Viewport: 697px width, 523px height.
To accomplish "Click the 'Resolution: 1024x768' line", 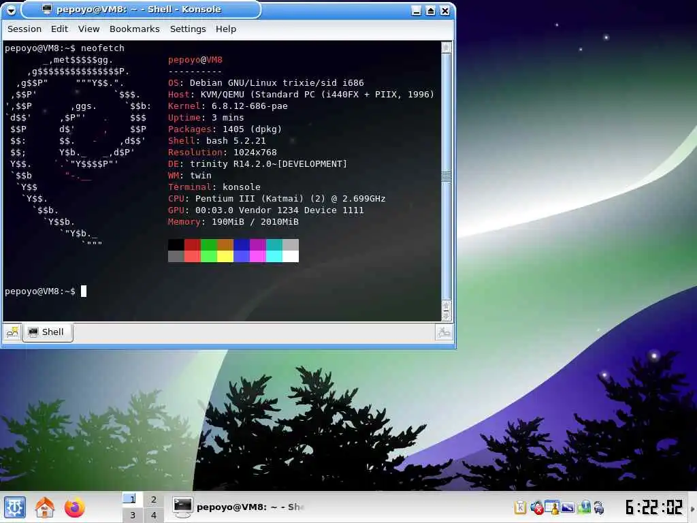I will [x=223, y=152].
